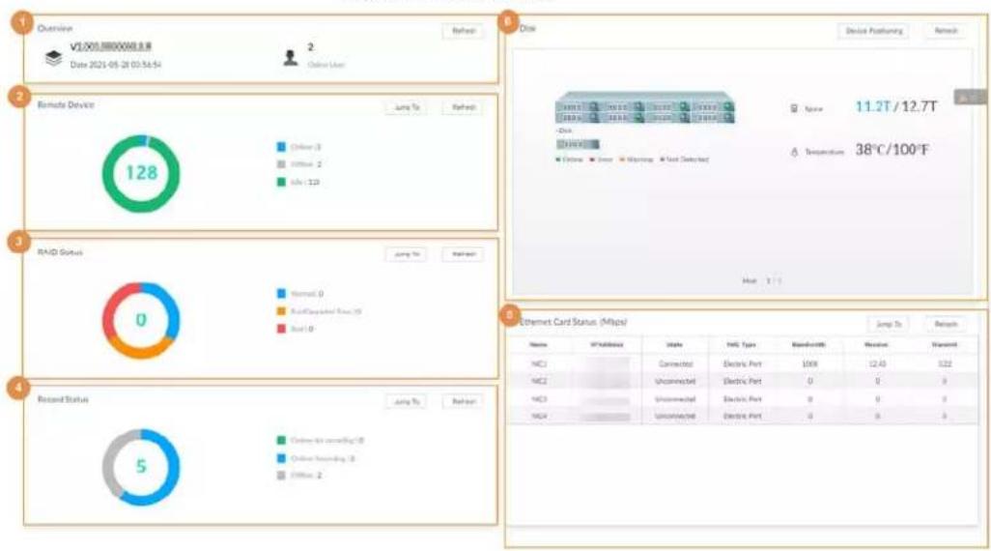
Task: Click the Connected state cell of NIC1
Action: tap(675, 363)
